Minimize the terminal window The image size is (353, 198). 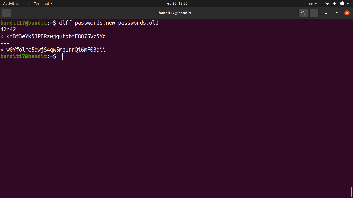tap(326, 13)
